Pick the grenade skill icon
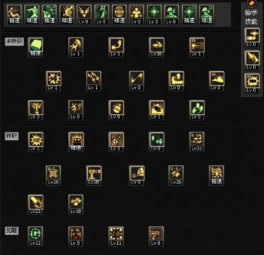 point(116,110)
